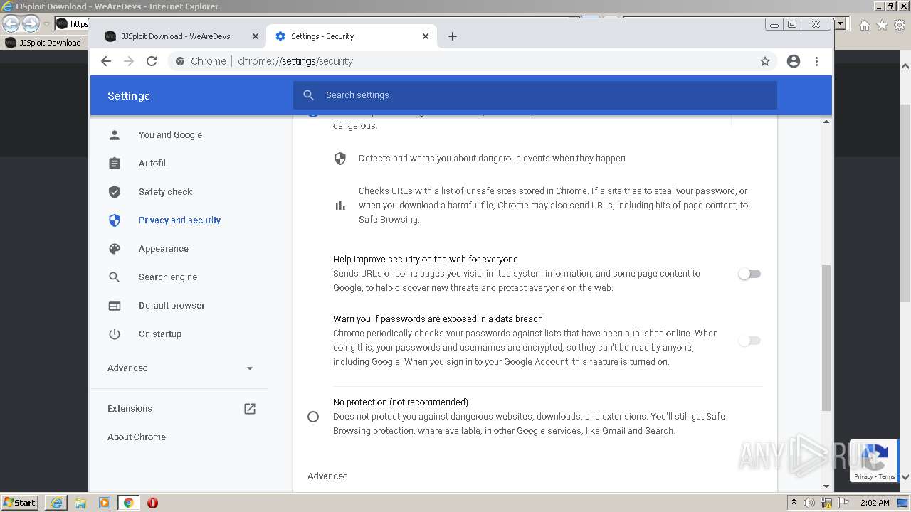
Task: Click the red Opera taskbar icon
Action: 152,503
